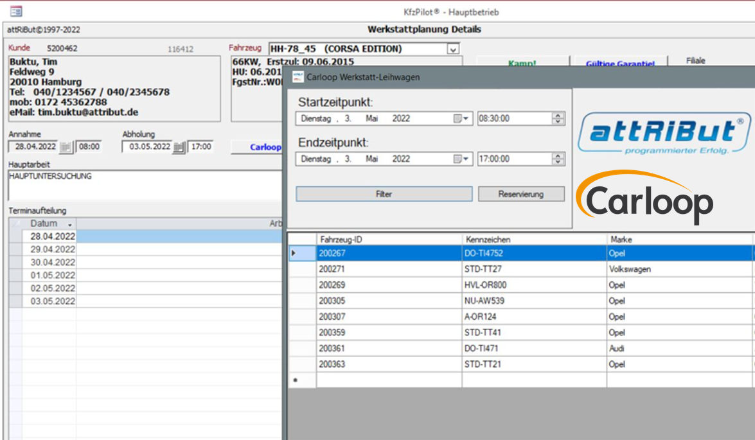Adjust Startzeitpunkt time with the spinner

558,119
